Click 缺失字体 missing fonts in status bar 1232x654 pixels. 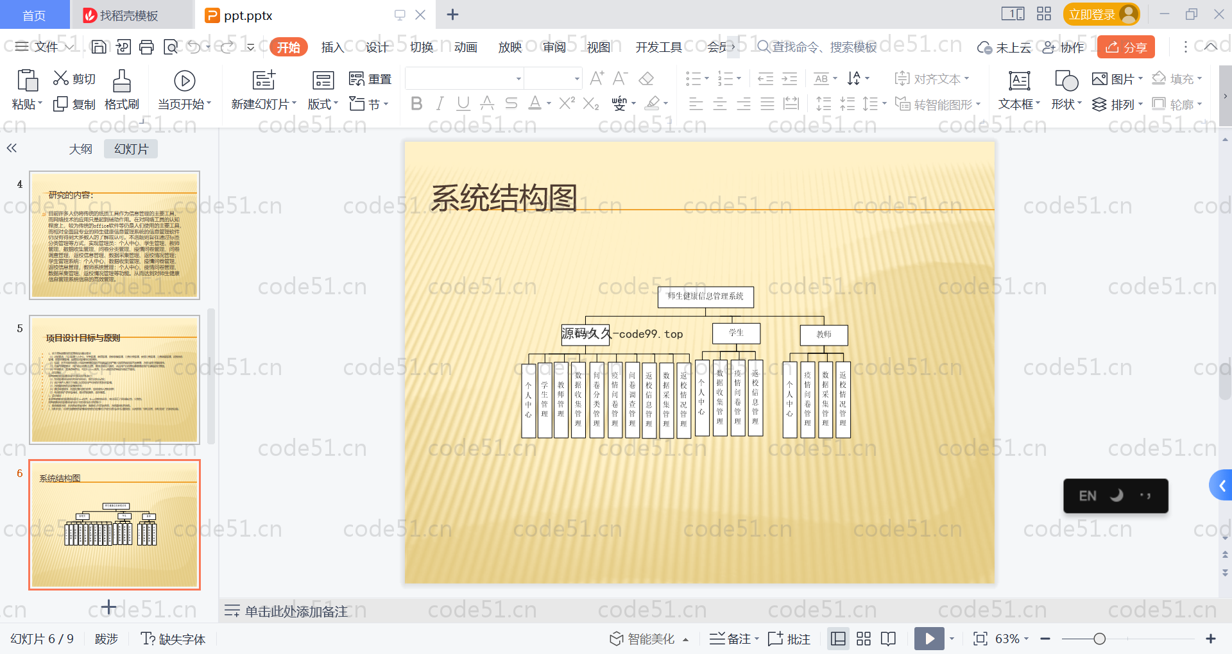pyautogui.click(x=173, y=639)
